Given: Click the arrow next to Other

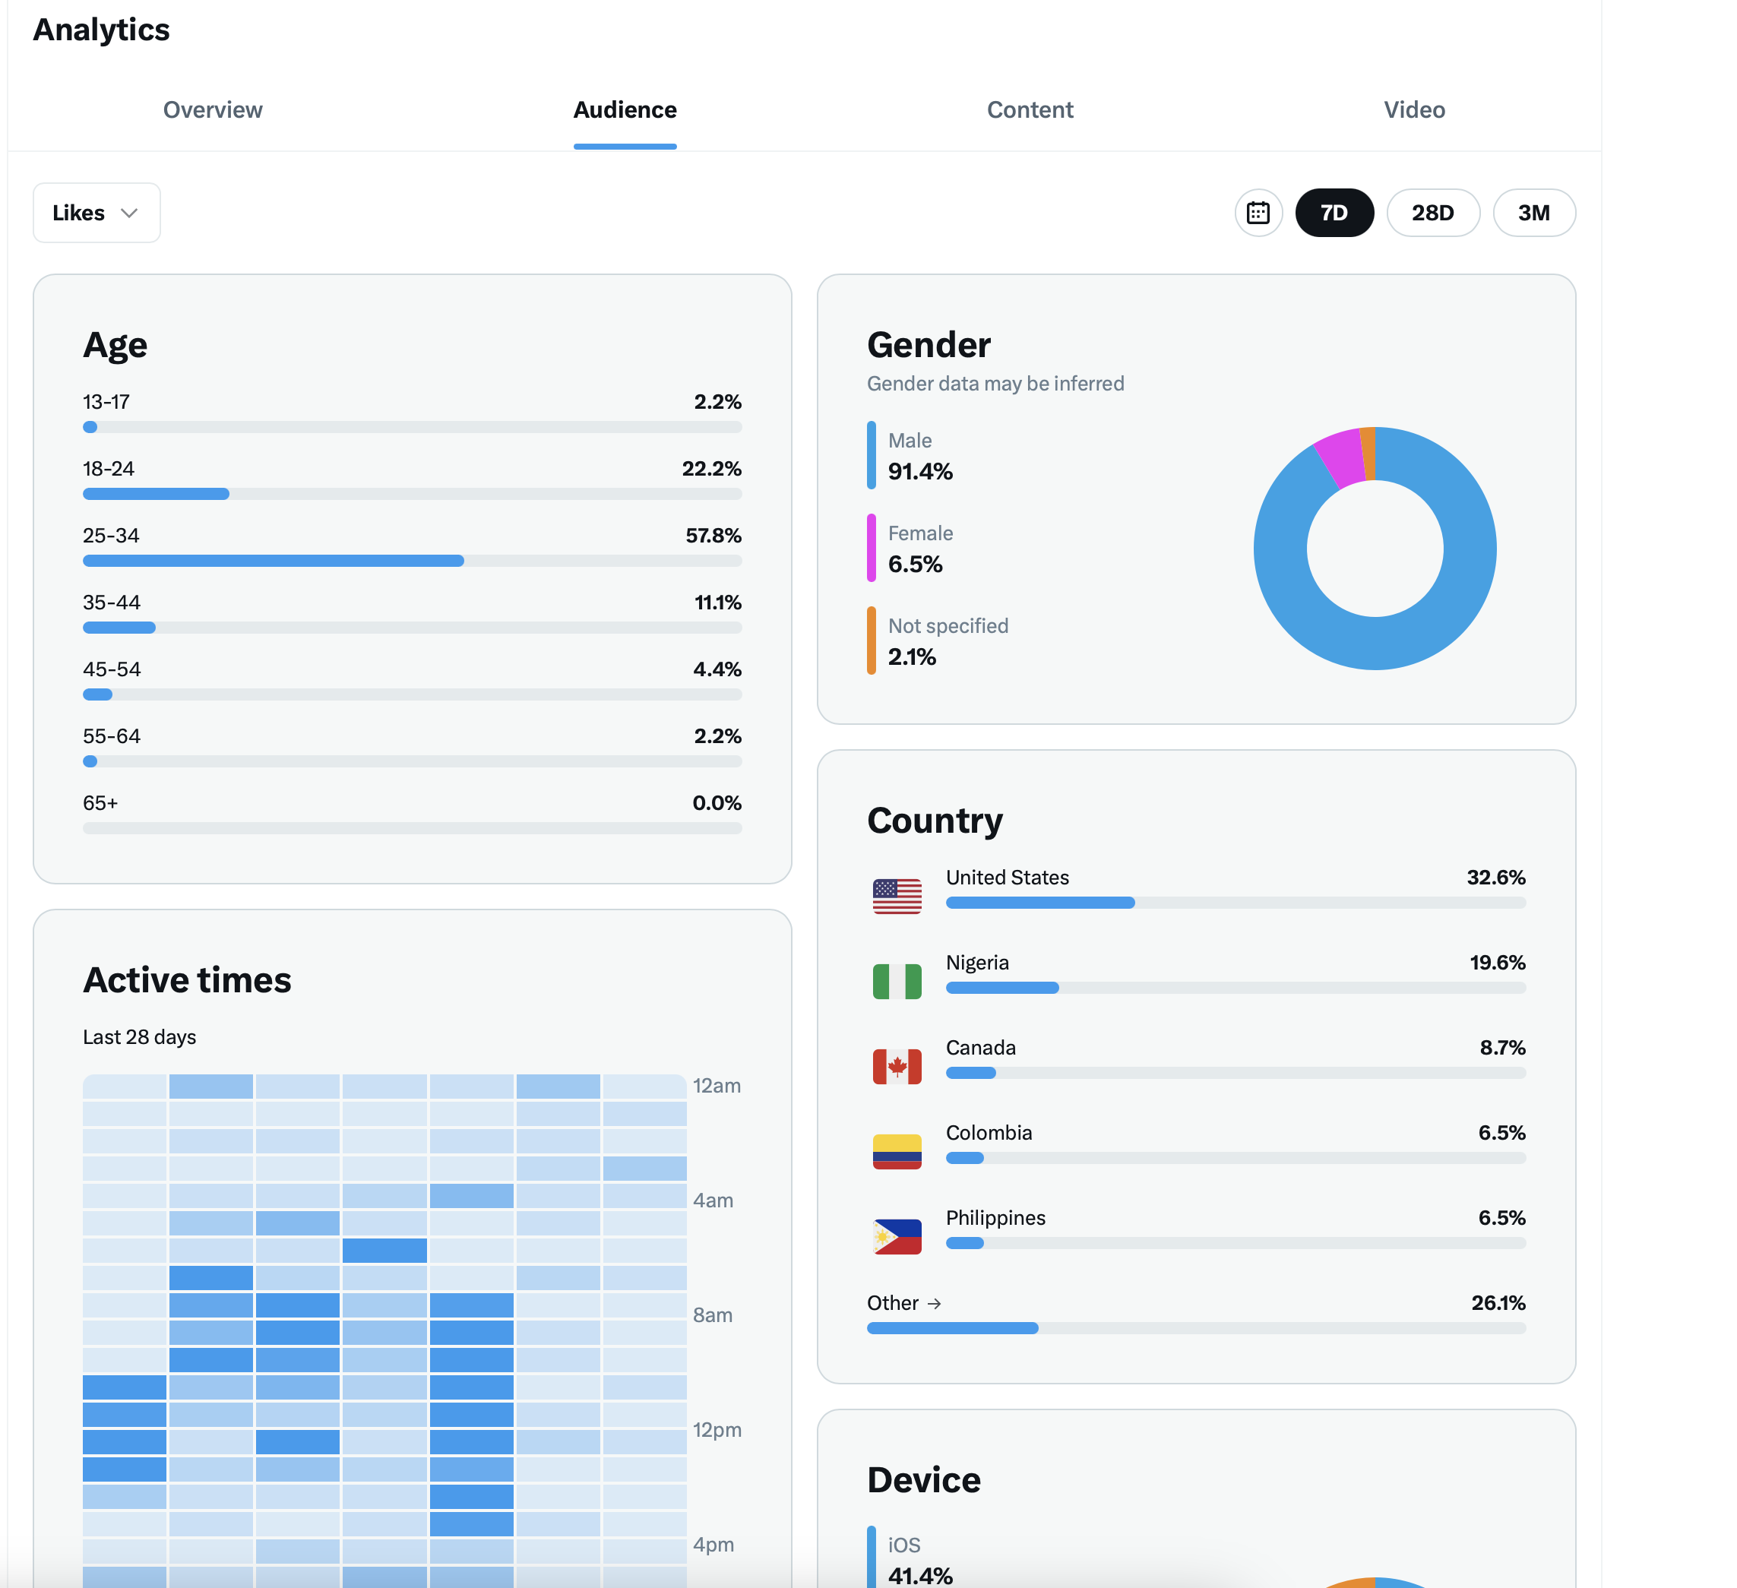Looking at the screenshot, I should click(x=934, y=1304).
